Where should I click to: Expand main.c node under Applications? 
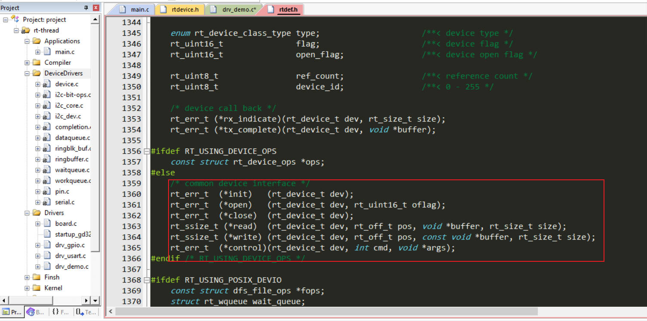pyautogui.click(x=38, y=52)
